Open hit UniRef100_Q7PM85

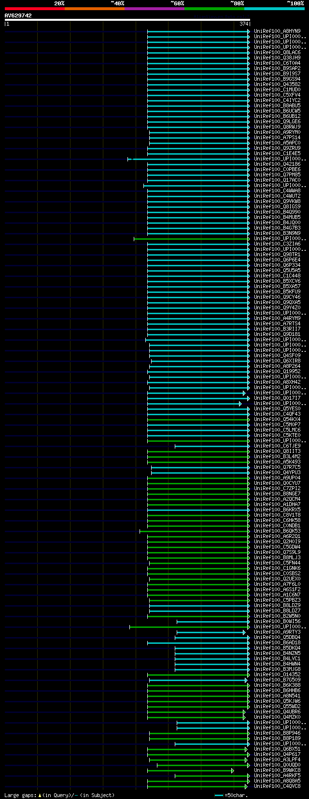pos(277,175)
